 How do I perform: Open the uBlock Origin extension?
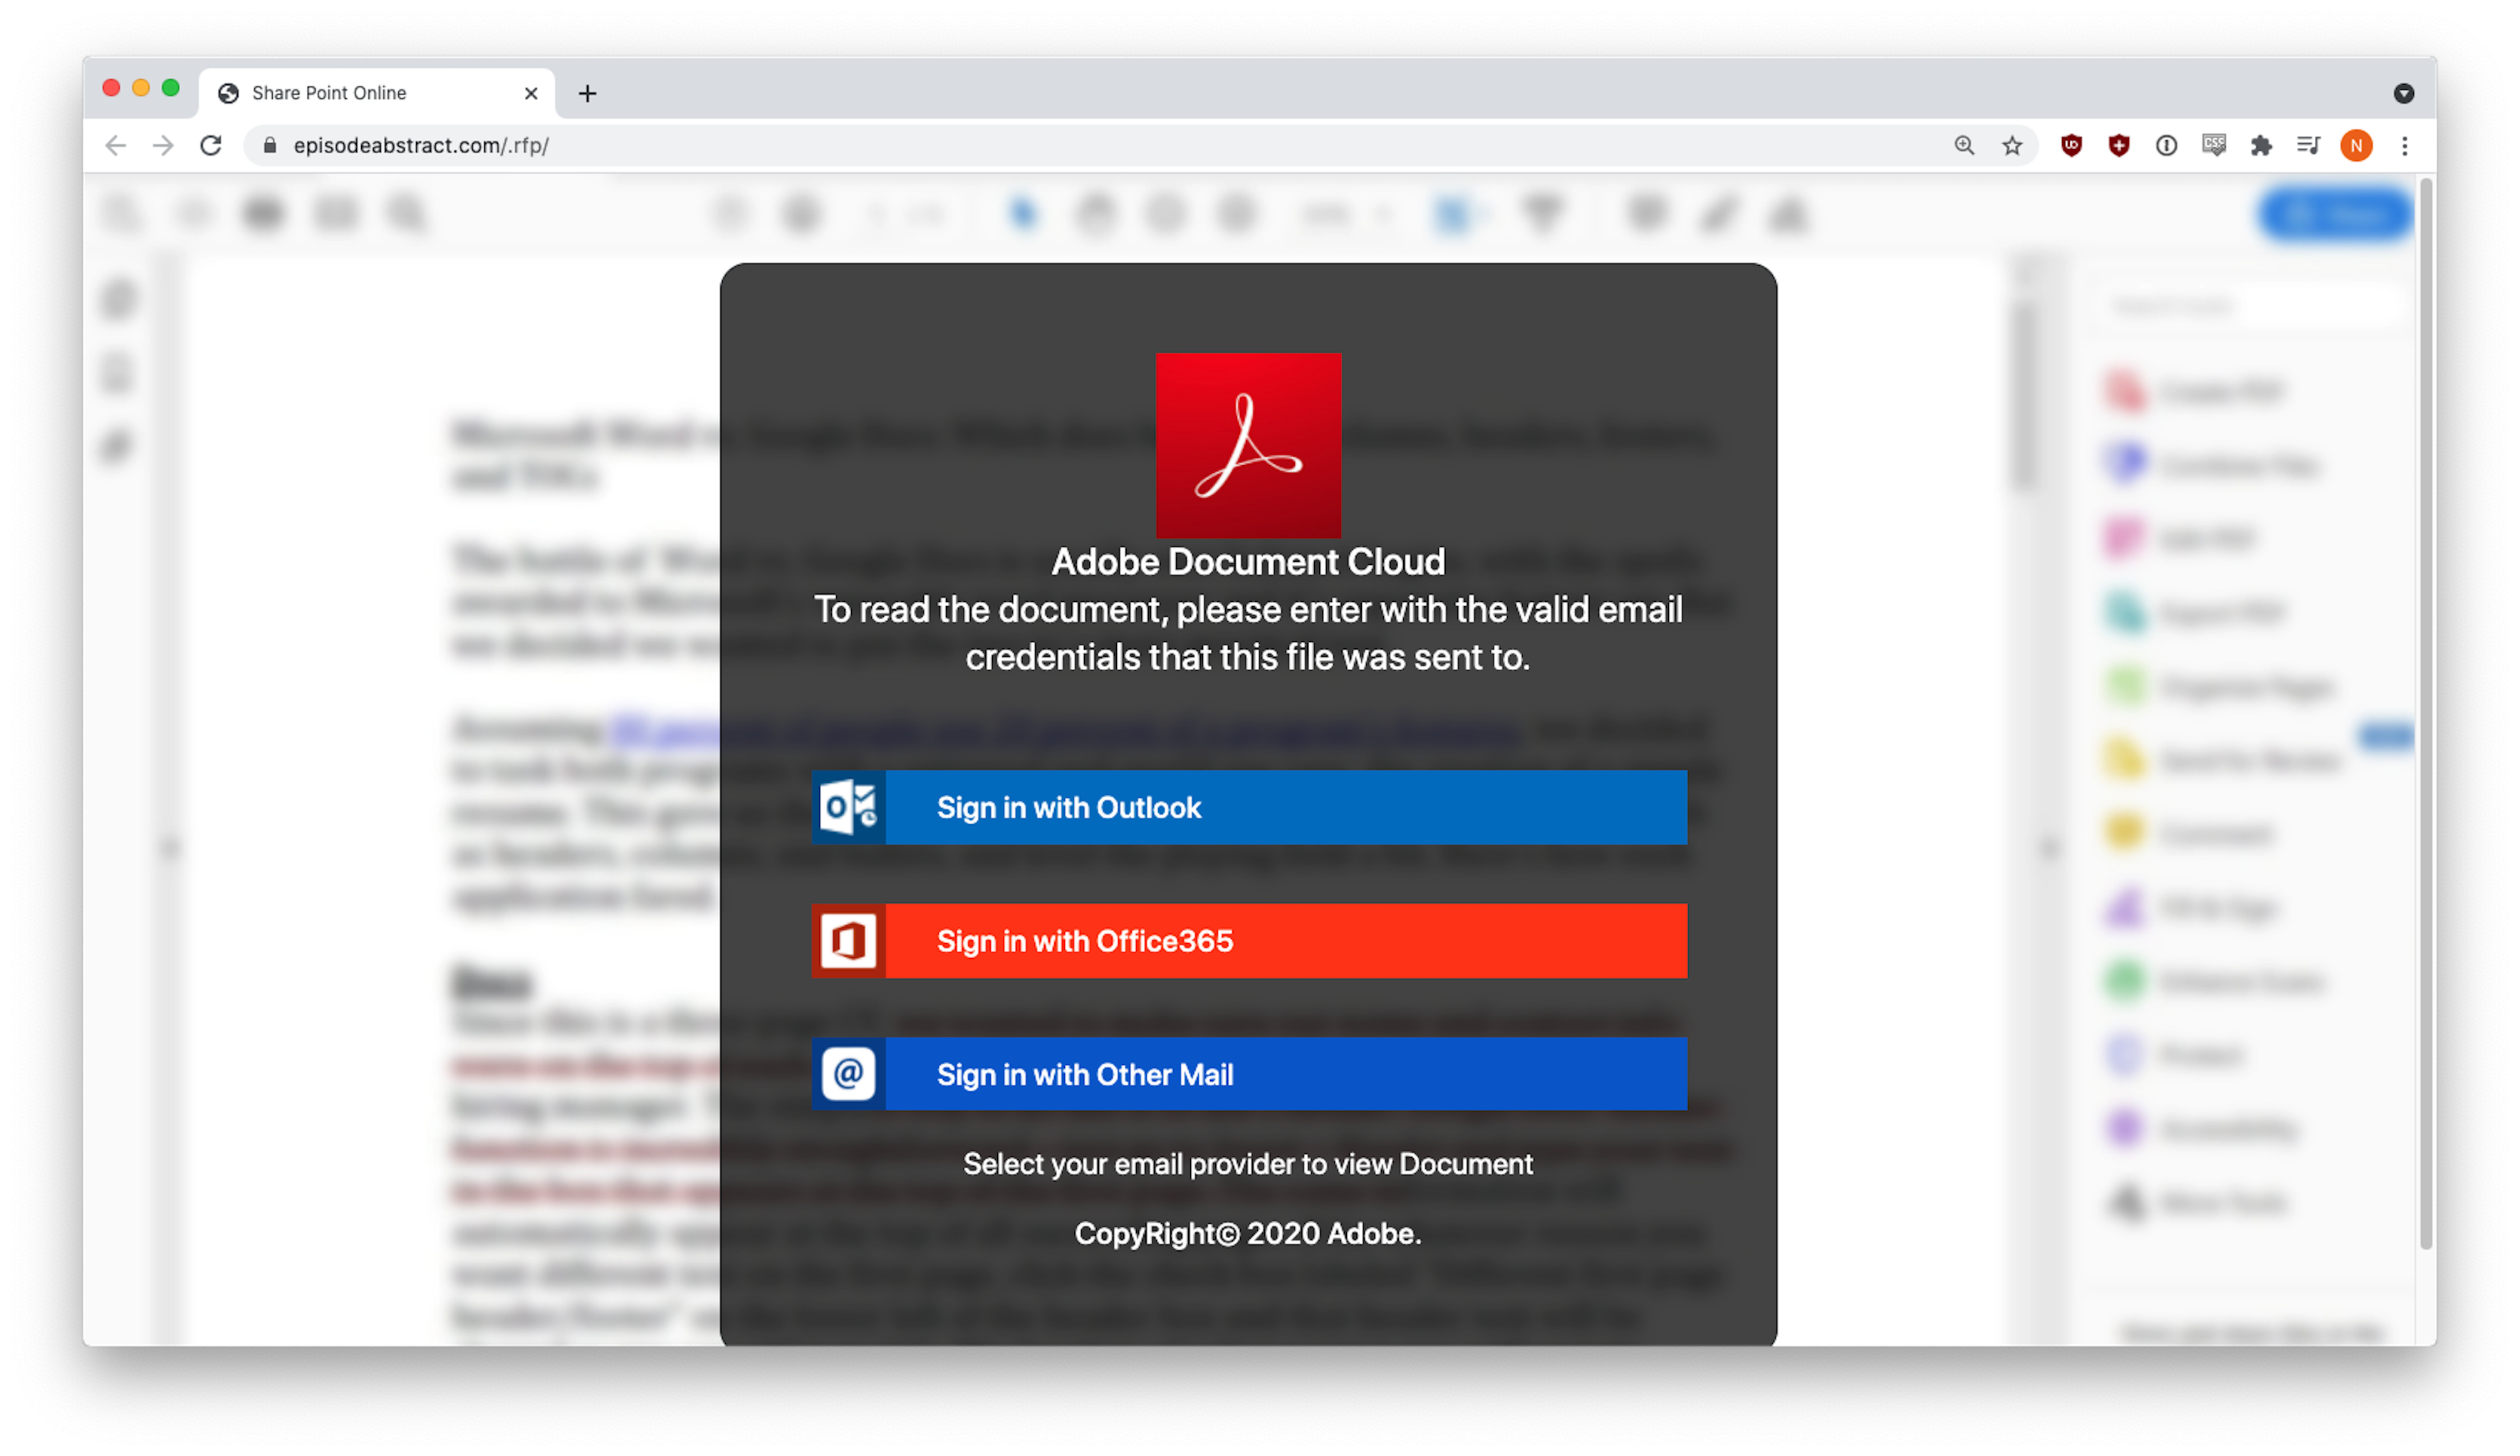click(x=2070, y=146)
